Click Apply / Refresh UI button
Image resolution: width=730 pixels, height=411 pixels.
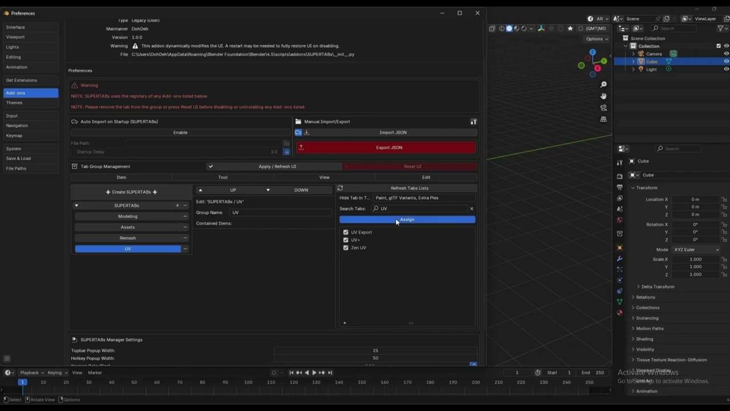(x=274, y=167)
